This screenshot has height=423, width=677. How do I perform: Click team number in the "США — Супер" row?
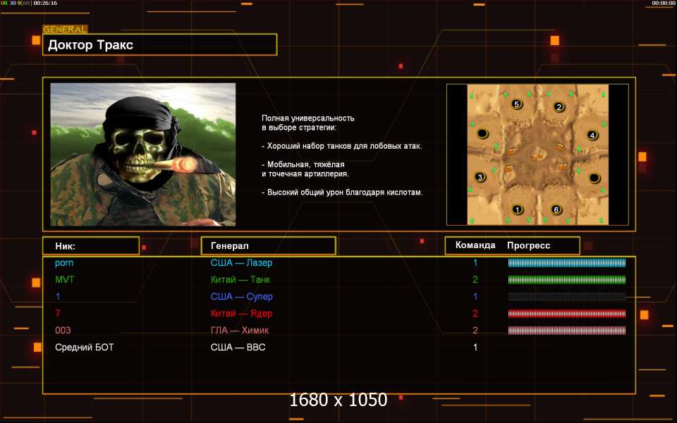[x=475, y=297]
